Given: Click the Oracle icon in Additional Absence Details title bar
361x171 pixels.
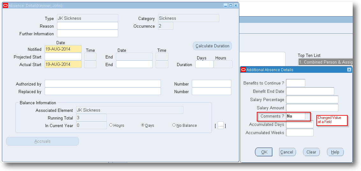Looking at the screenshot, I should tap(243, 70).
